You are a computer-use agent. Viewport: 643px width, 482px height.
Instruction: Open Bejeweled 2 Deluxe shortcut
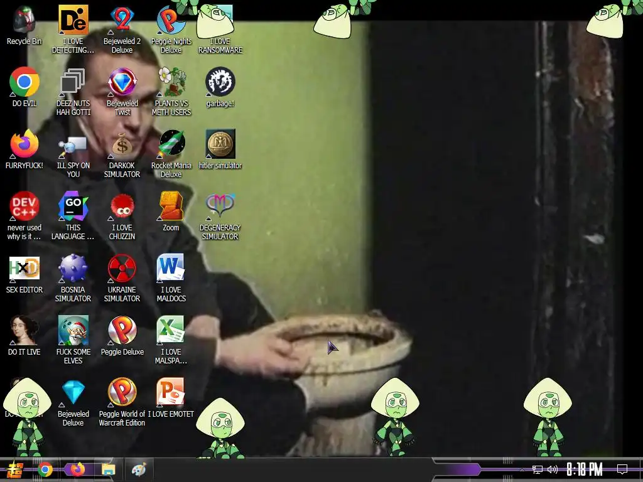click(122, 19)
